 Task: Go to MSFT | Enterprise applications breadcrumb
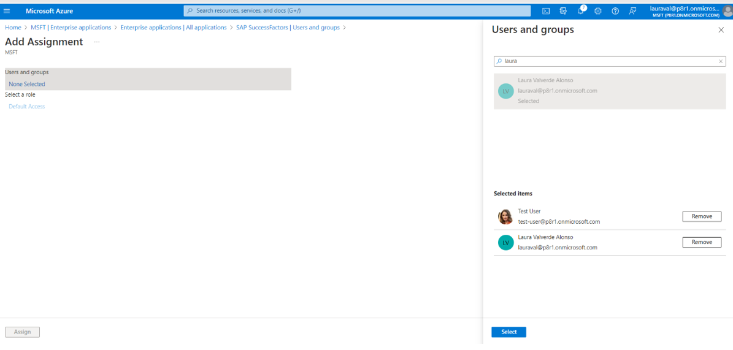(71, 28)
